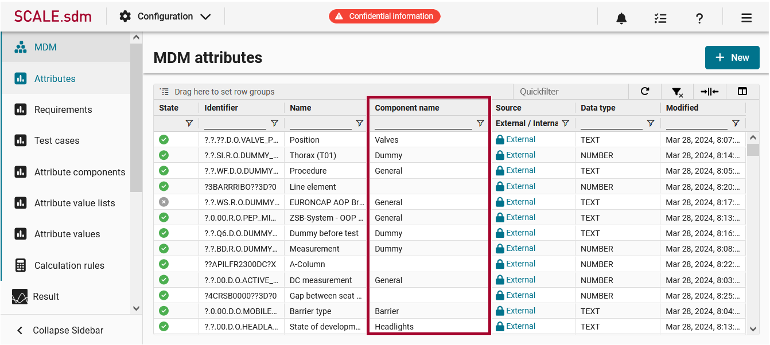Click the Test cases sidebar icon
Screen dimensions: 770x345
click(x=21, y=140)
